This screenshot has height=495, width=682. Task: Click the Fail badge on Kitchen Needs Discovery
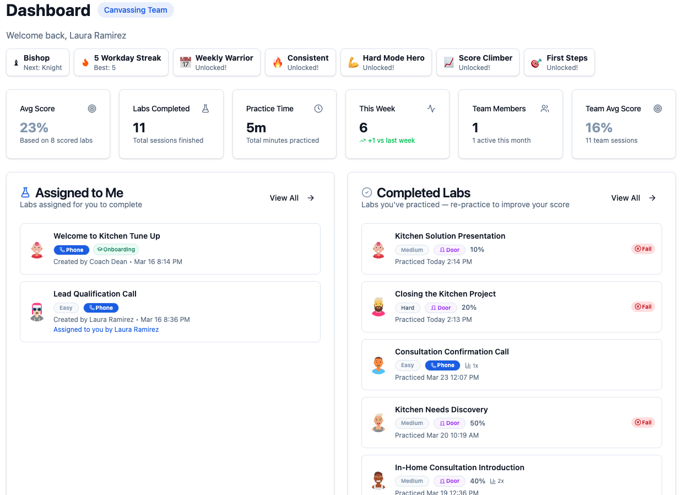tap(643, 423)
